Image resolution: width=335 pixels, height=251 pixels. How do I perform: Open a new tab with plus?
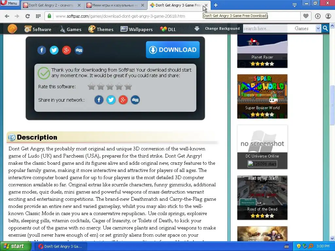click(216, 5)
